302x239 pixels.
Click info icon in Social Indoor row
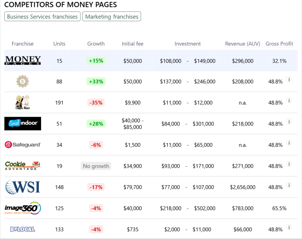click(289, 121)
